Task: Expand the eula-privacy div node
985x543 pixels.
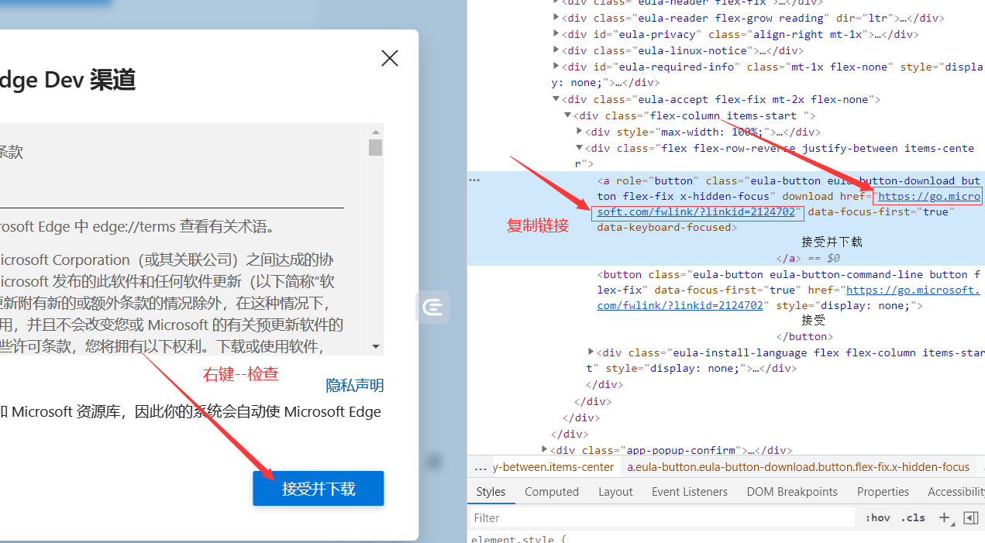Action: click(556, 34)
